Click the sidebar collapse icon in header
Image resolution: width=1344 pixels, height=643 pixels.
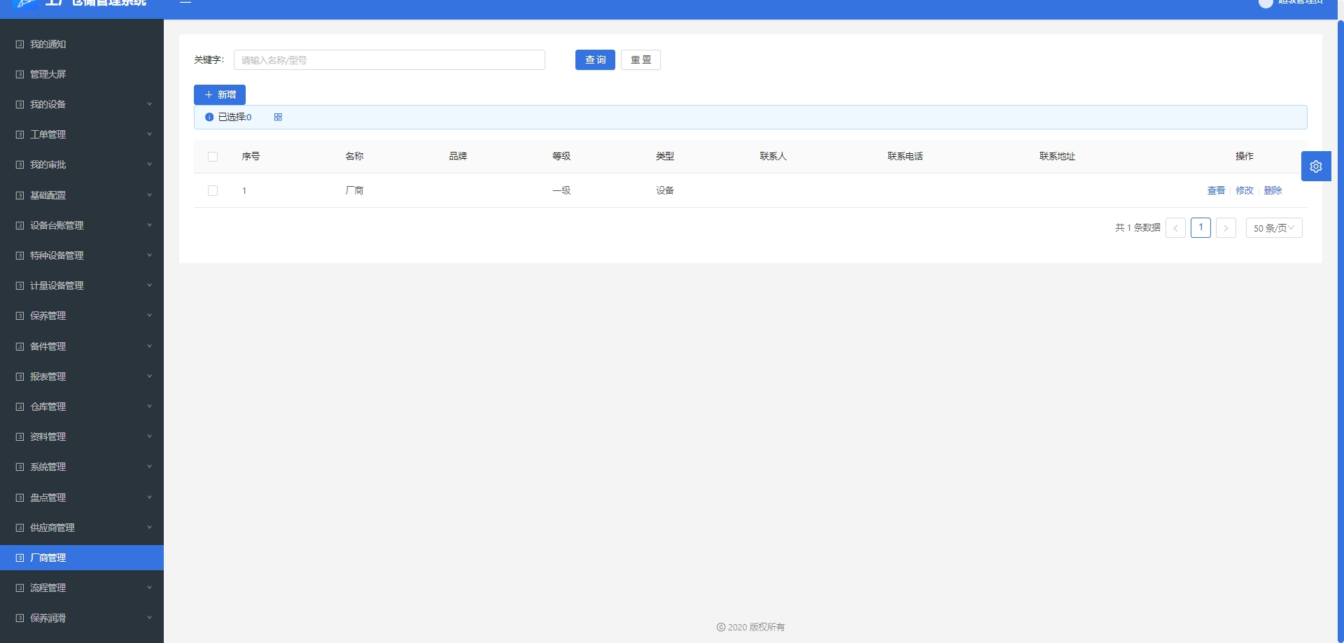(185, 3)
